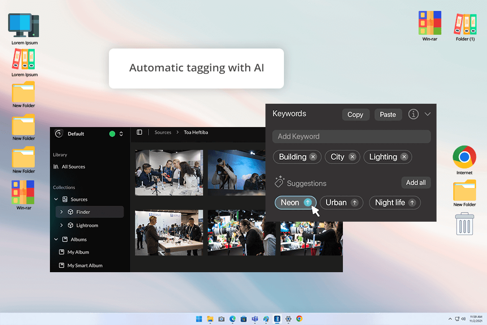Open the Default library switcher arrows

[121, 134]
